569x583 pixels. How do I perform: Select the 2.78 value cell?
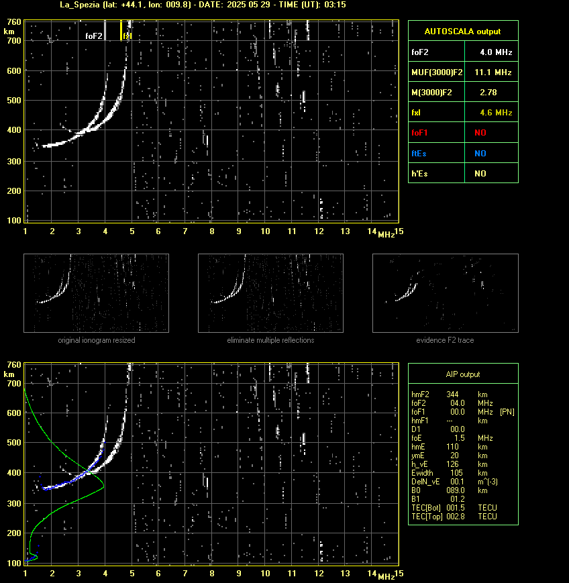(x=492, y=92)
